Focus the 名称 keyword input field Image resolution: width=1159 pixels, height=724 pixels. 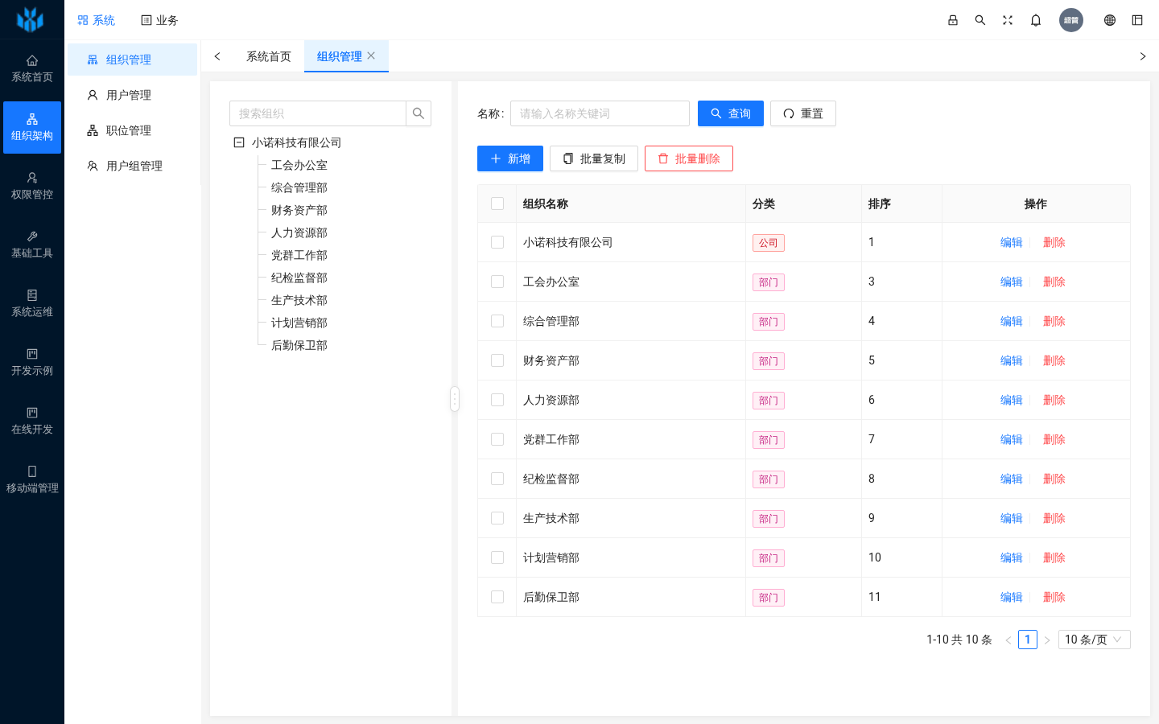(600, 113)
